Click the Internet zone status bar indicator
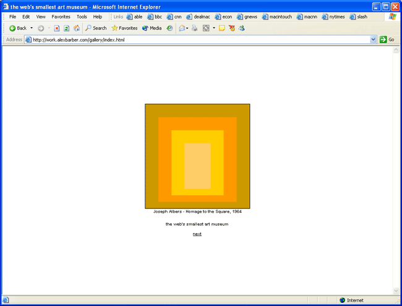Image resolution: width=402 pixels, height=306 pixels. click(x=351, y=300)
